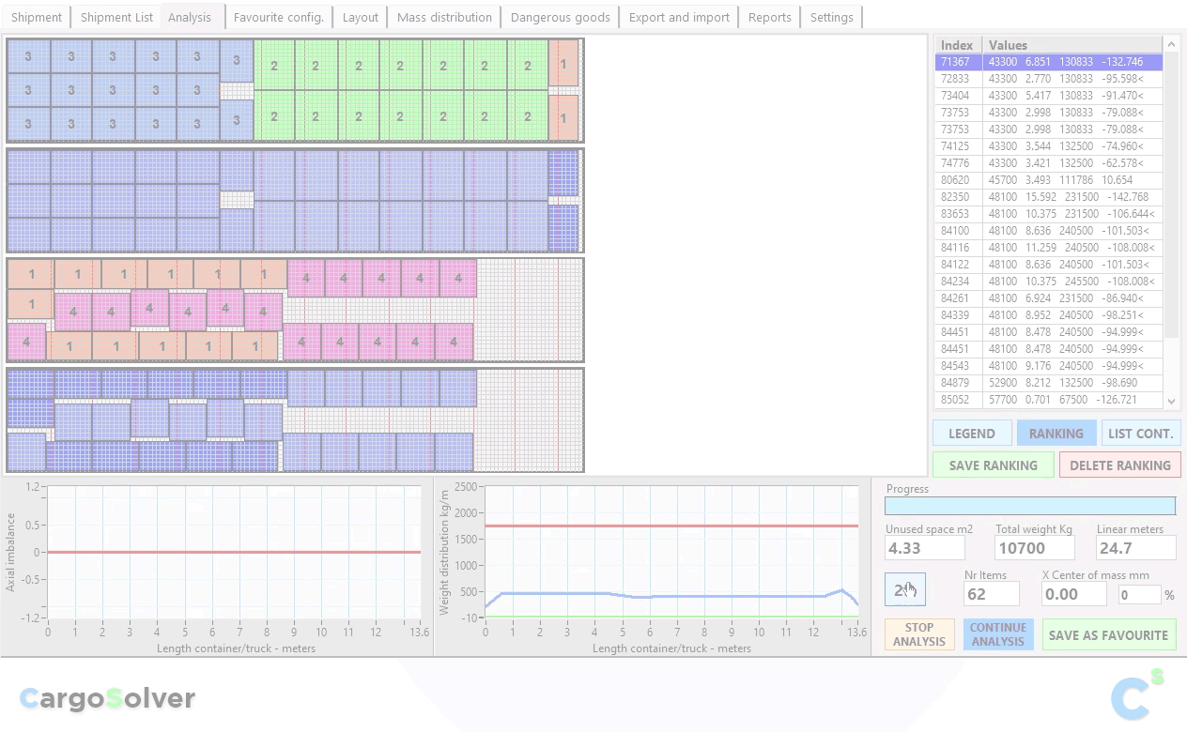
Task: Click the 2D view toggle button
Action: [x=904, y=590]
